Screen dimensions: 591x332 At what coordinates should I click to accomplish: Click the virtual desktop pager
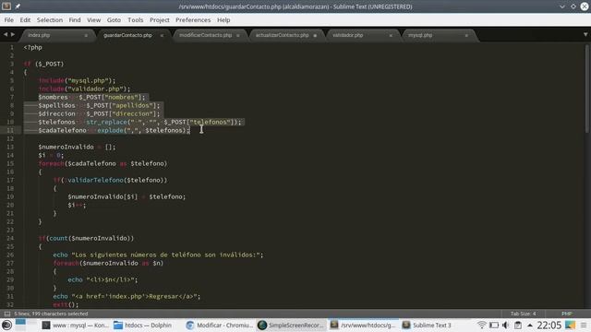(x=27, y=325)
